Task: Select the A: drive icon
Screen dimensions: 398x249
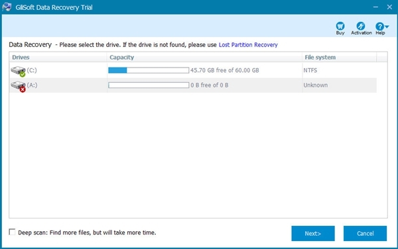Action: click(x=18, y=86)
